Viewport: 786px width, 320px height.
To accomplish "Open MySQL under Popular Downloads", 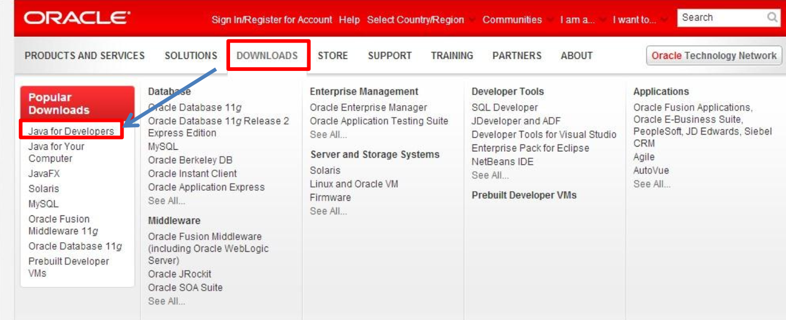I will pyautogui.click(x=44, y=204).
